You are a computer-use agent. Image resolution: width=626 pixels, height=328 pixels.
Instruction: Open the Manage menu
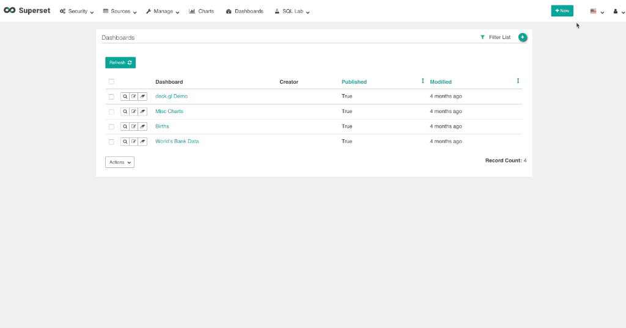coord(163,11)
